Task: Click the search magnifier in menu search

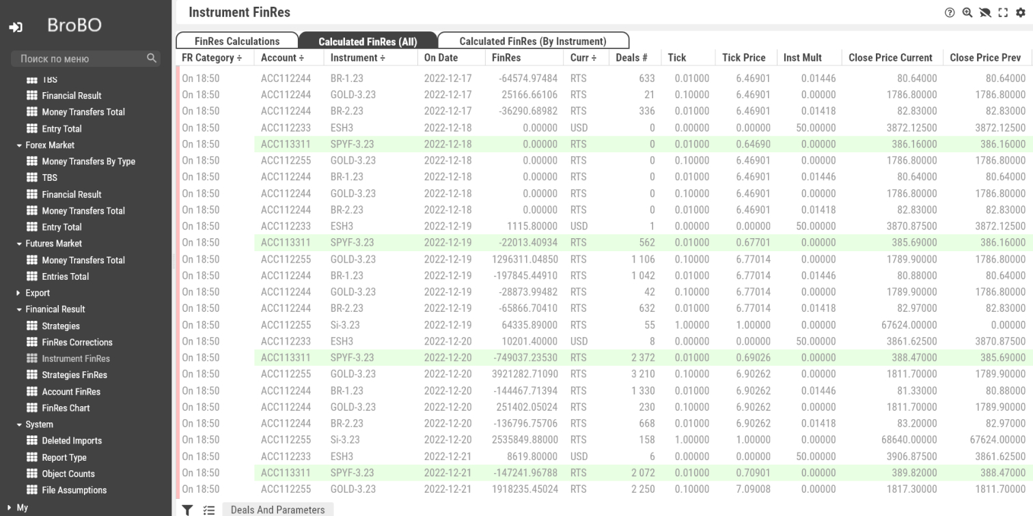Action: (152, 59)
